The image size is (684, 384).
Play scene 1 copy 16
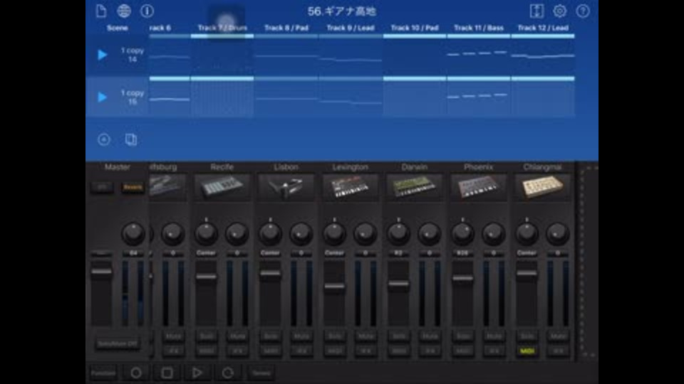pos(102,97)
